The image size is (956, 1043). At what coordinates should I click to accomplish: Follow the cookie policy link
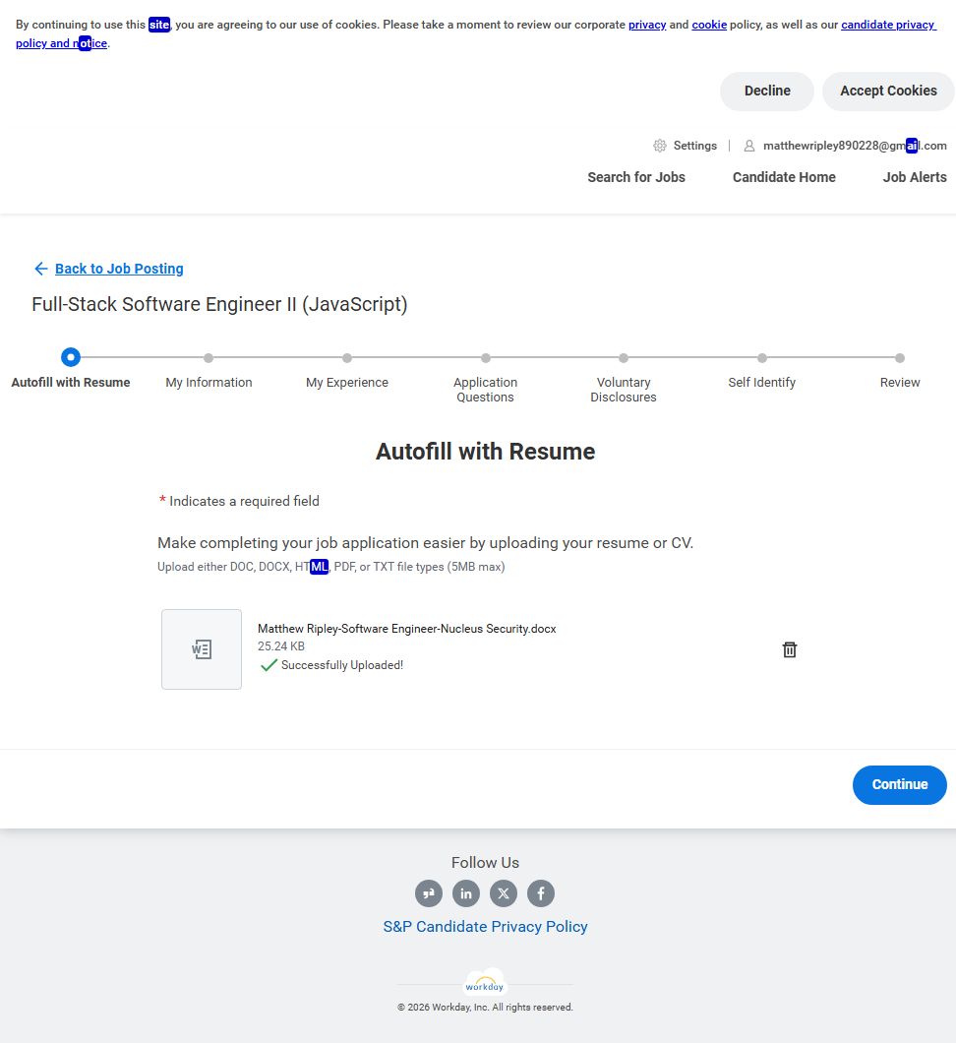tap(709, 25)
